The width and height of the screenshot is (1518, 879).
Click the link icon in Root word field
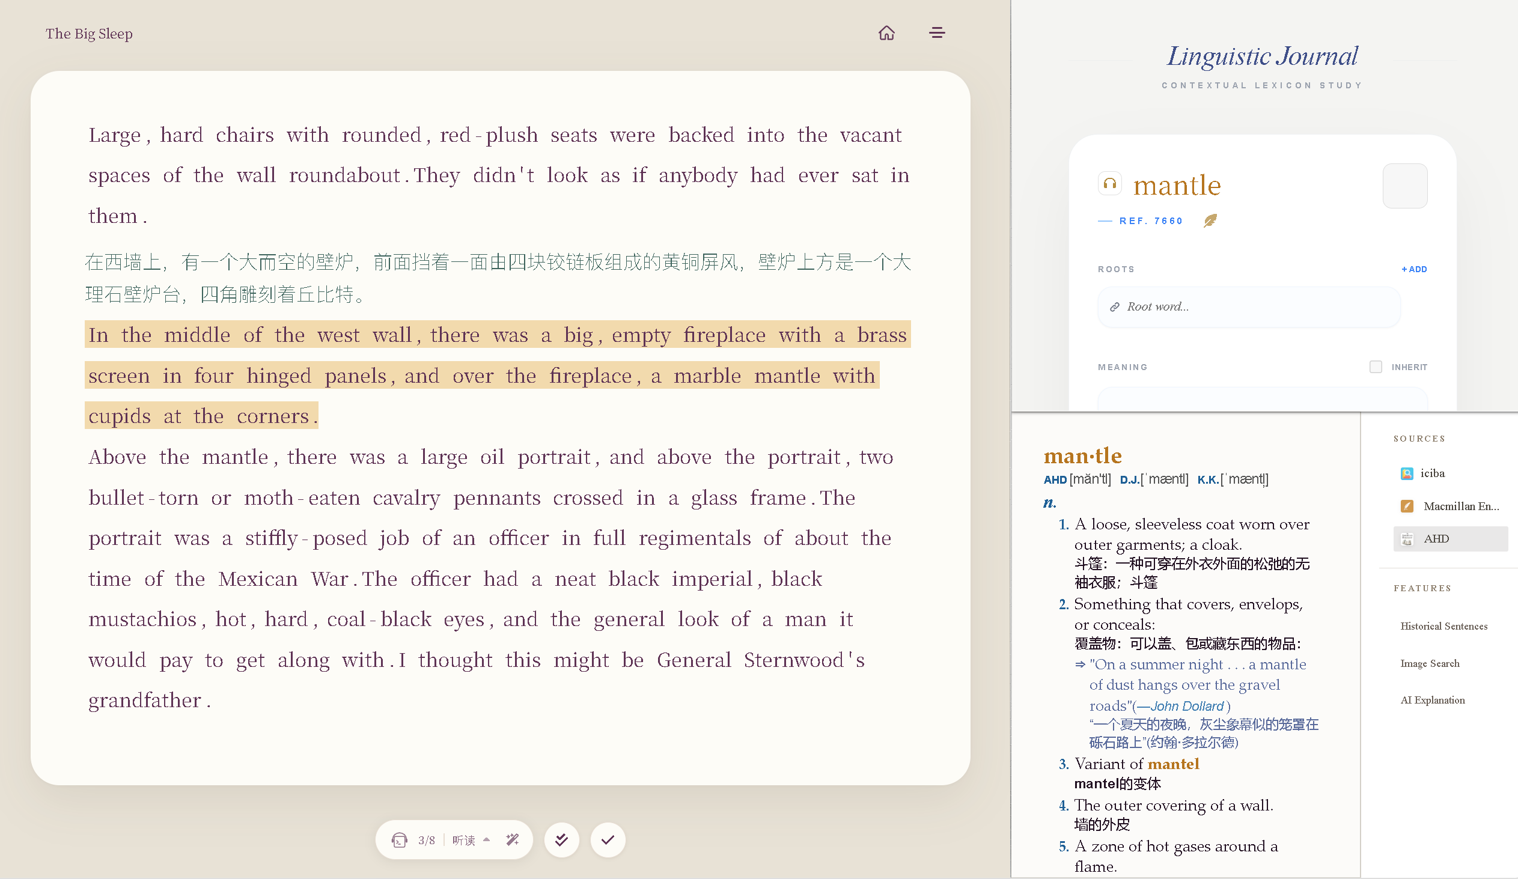coord(1114,306)
